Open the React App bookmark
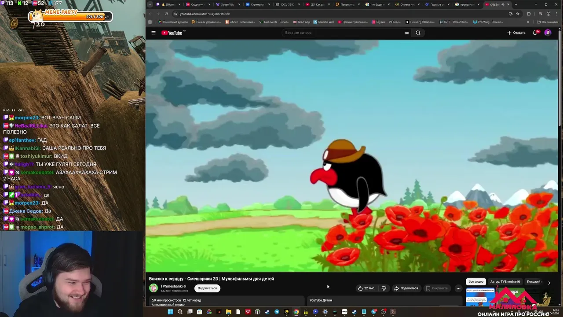Screen dimensions: 563x317 coord(301,22)
